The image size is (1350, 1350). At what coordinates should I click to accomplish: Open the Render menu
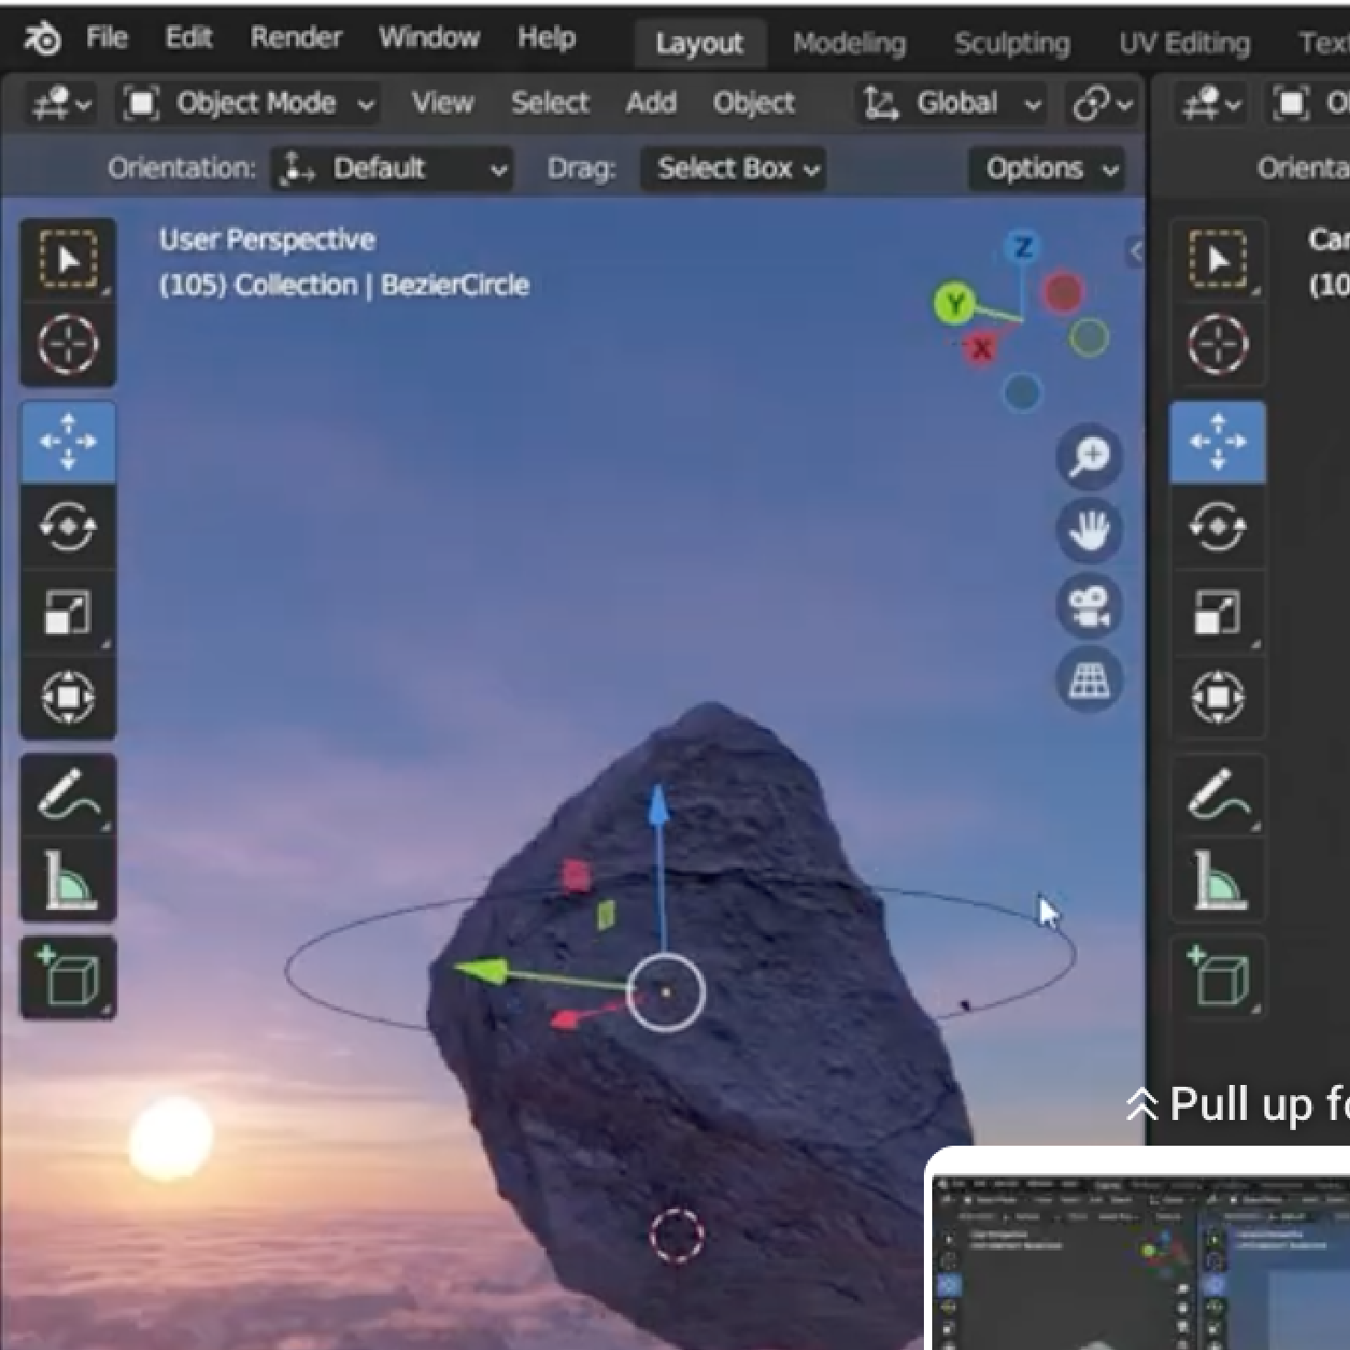[x=295, y=38]
